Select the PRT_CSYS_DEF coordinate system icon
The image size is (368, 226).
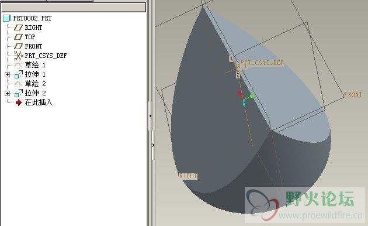click(x=18, y=56)
